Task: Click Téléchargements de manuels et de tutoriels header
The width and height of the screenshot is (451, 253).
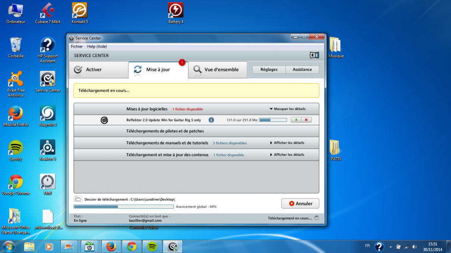Action: [167, 143]
